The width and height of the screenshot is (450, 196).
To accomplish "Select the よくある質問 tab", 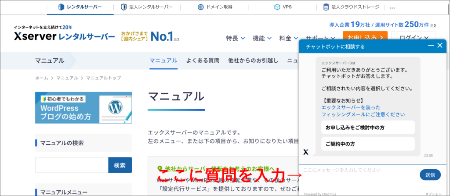I will [203, 61].
